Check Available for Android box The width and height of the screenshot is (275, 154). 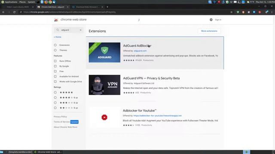point(55,76)
